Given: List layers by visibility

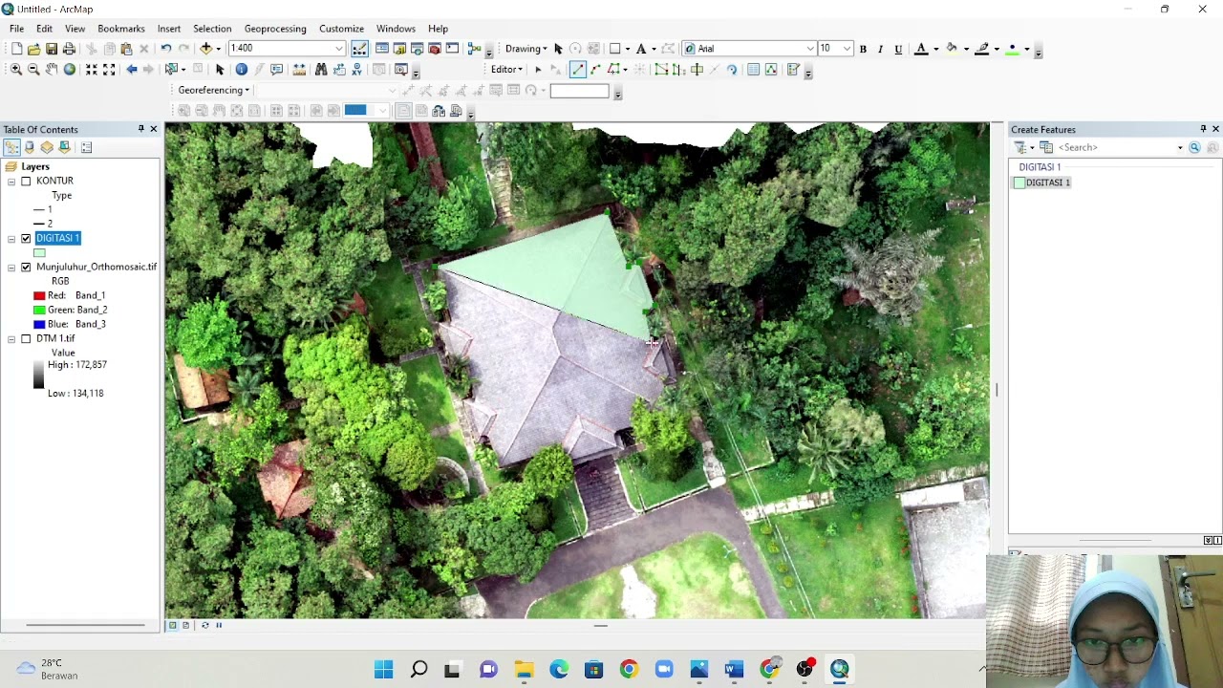Looking at the screenshot, I should [x=47, y=147].
